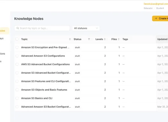Open Amazon S3 Encryption and Pre-Signed topic
Viewport: 168px width, 122px height.
tap(45, 47)
